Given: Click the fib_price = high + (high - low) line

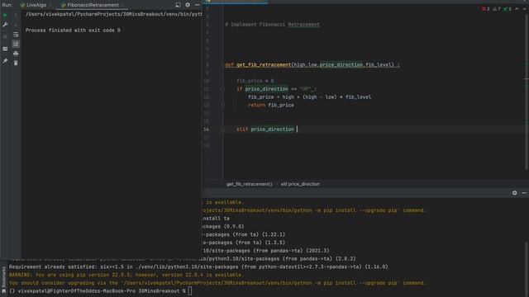Looking at the screenshot, I should pyautogui.click(x=310, y=97).
